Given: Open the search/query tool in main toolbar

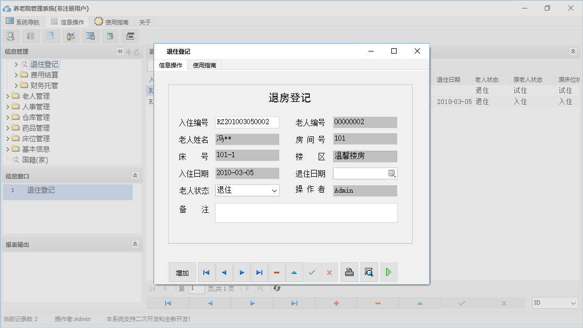Looking at the screenshot, I should 11,36.
